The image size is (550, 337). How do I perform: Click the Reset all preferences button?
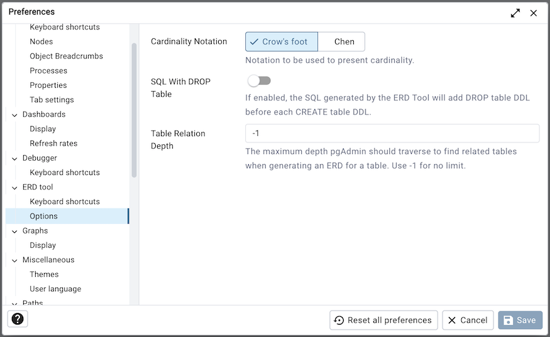383,320
